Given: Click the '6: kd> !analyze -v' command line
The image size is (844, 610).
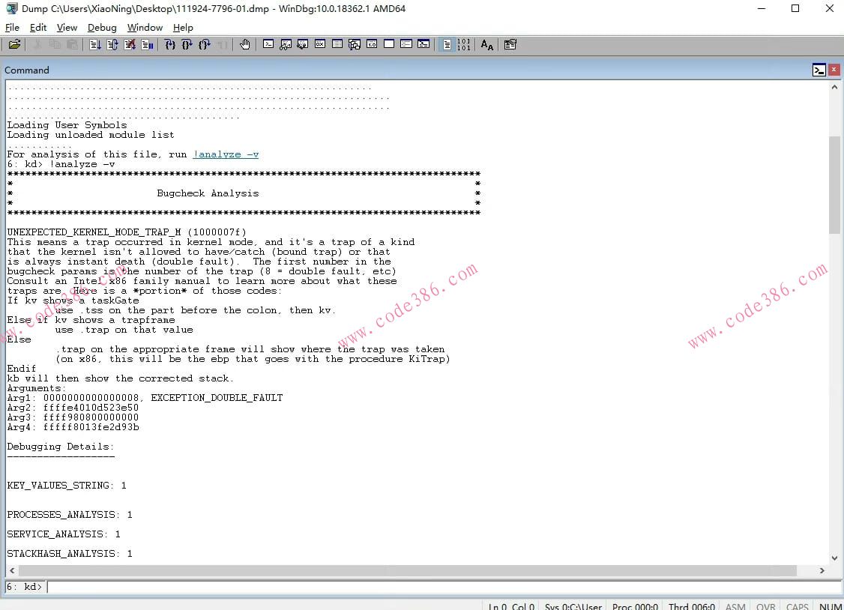Looking at the screenshot, I should coord(61,164).
